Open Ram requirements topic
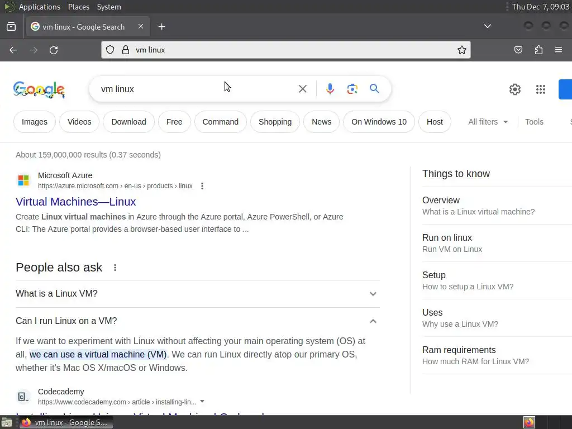This screenshot has width=572, height=429. (x=497, y=355)
